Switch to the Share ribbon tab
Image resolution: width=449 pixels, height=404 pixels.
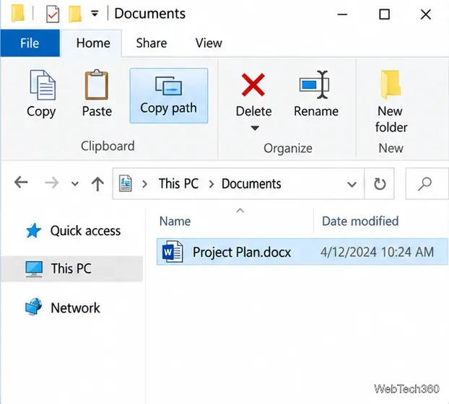tap(151, 43)
